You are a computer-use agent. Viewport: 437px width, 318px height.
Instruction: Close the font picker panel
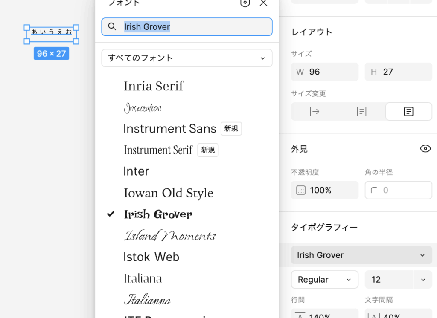click(264, 3)
